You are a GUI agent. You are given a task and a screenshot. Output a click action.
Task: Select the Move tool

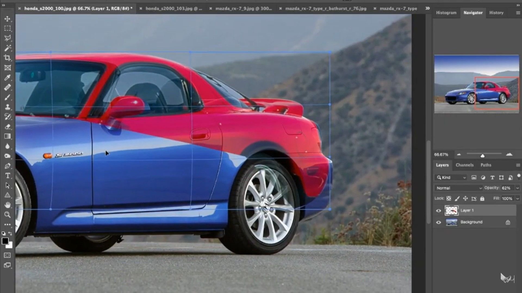(x=7, y=19)
